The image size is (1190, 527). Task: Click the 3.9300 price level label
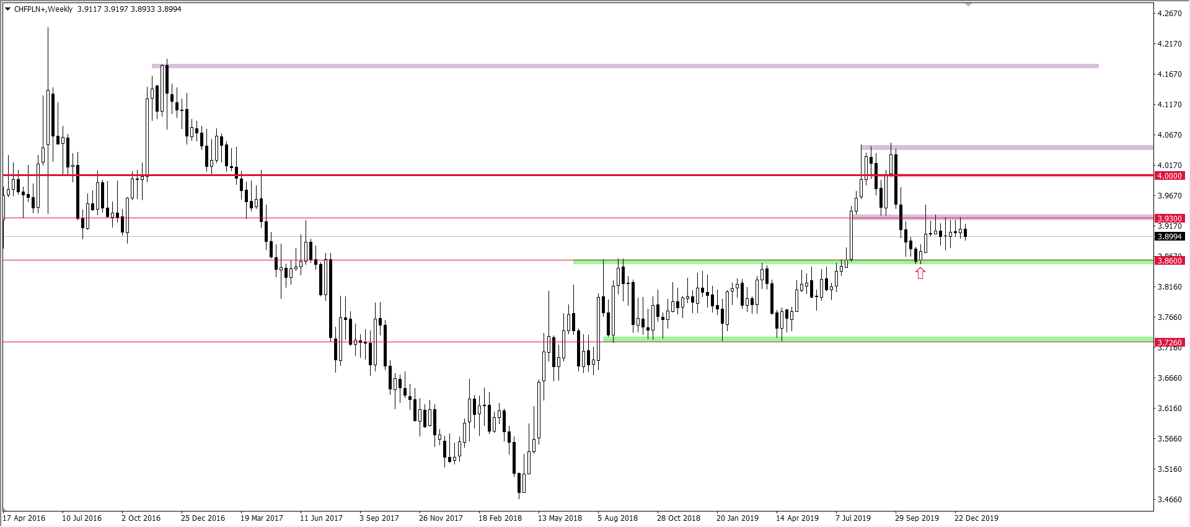click(x=1170, y=218)
